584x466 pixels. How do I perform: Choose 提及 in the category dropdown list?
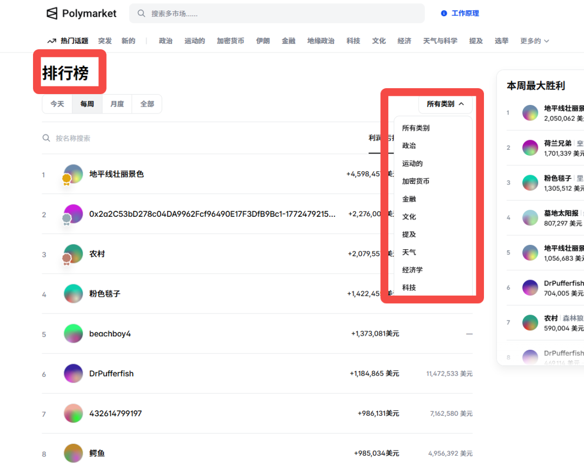[409, 234]
